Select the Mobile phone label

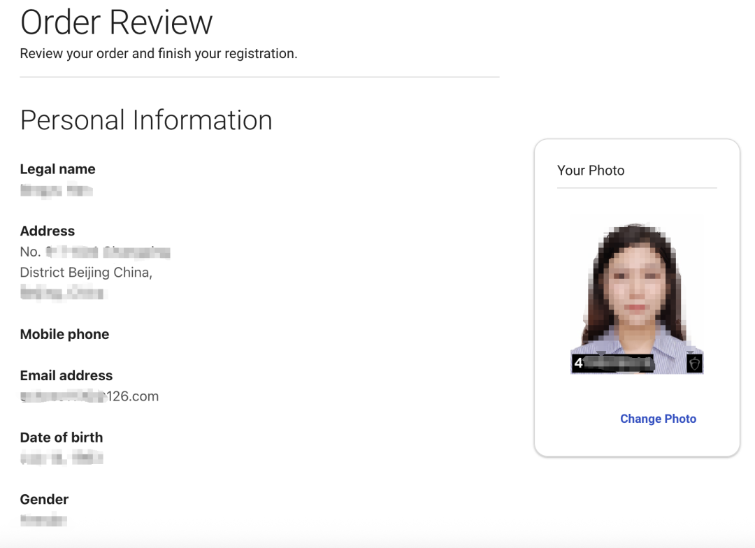(x=64, y=334)
